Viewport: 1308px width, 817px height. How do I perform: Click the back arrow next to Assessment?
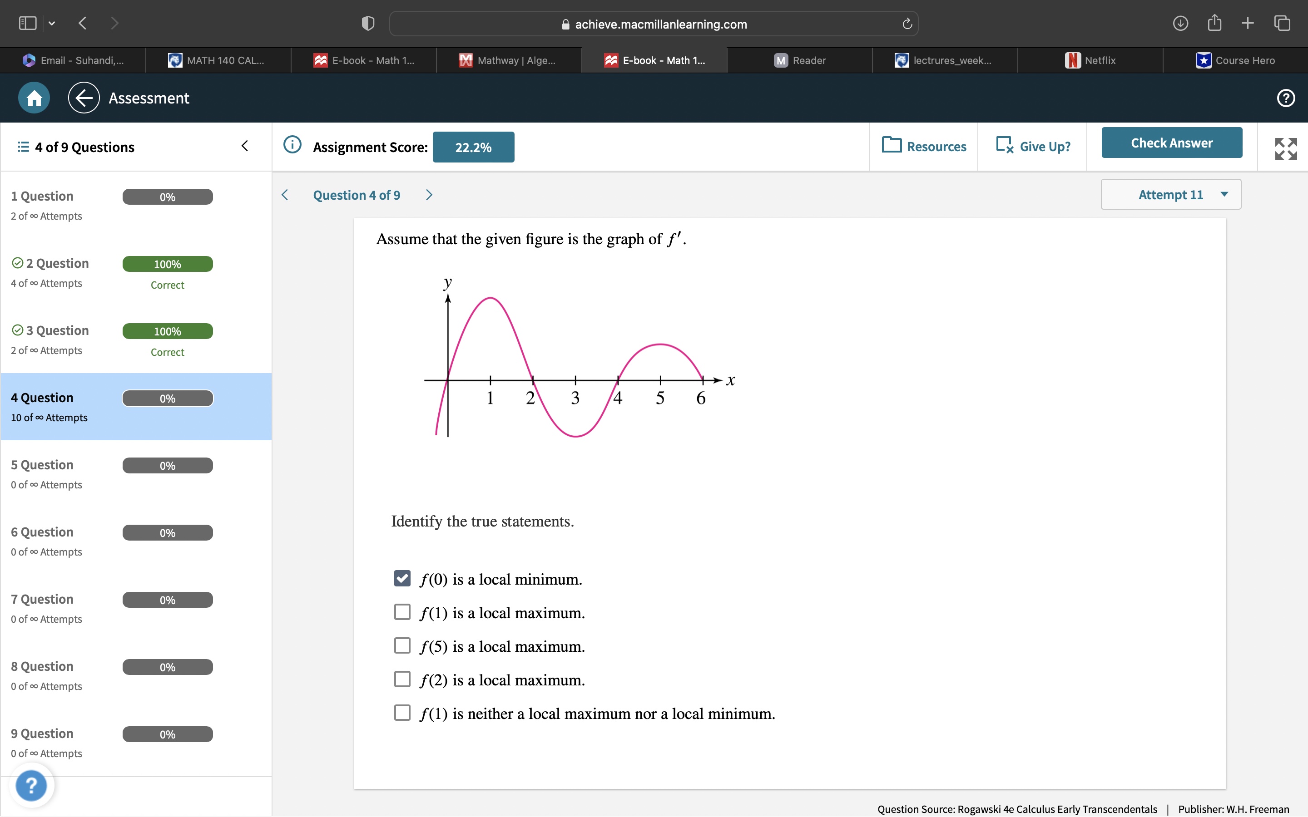coord(83,98)
